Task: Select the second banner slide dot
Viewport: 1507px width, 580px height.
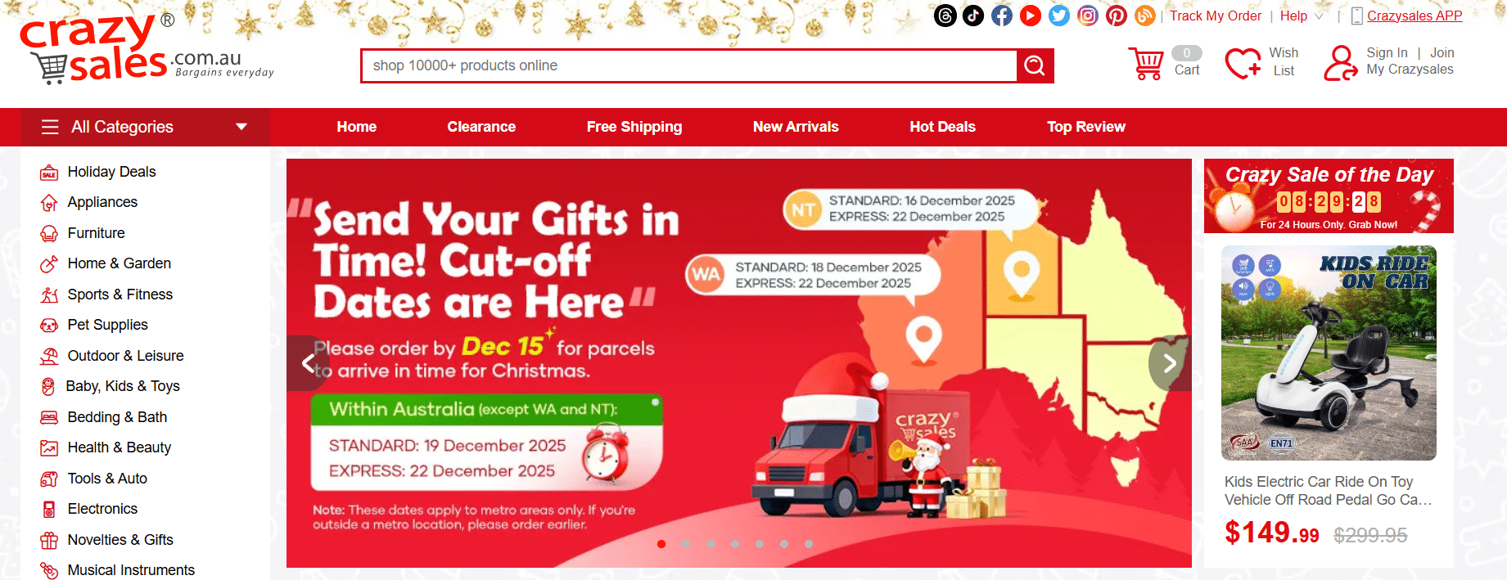Action: click(x=686, y=544)
